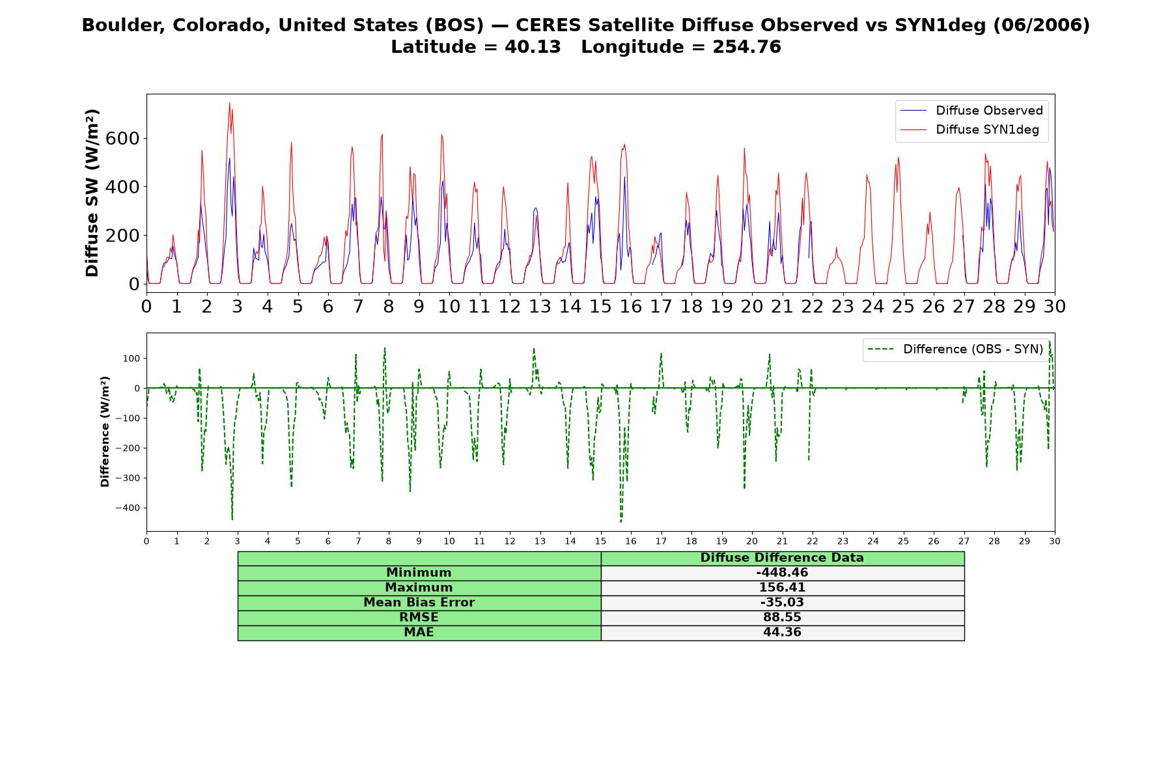Click the MAE row label
Screen dimensions: 1172x781
[x=419, y=633]
